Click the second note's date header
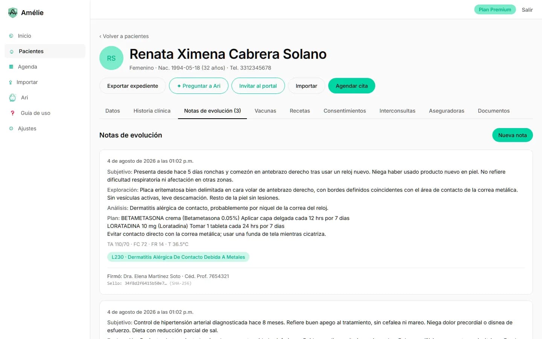This screenshot has width=542, height=339. (x=150, y=312)
